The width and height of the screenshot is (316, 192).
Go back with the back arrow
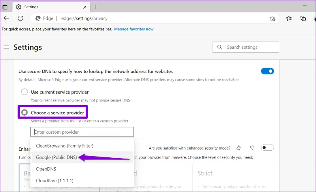6,18
